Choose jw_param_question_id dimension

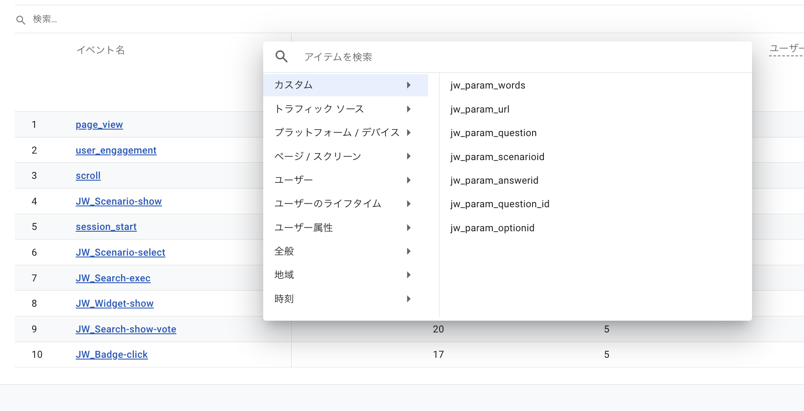[x=500, y=204]
